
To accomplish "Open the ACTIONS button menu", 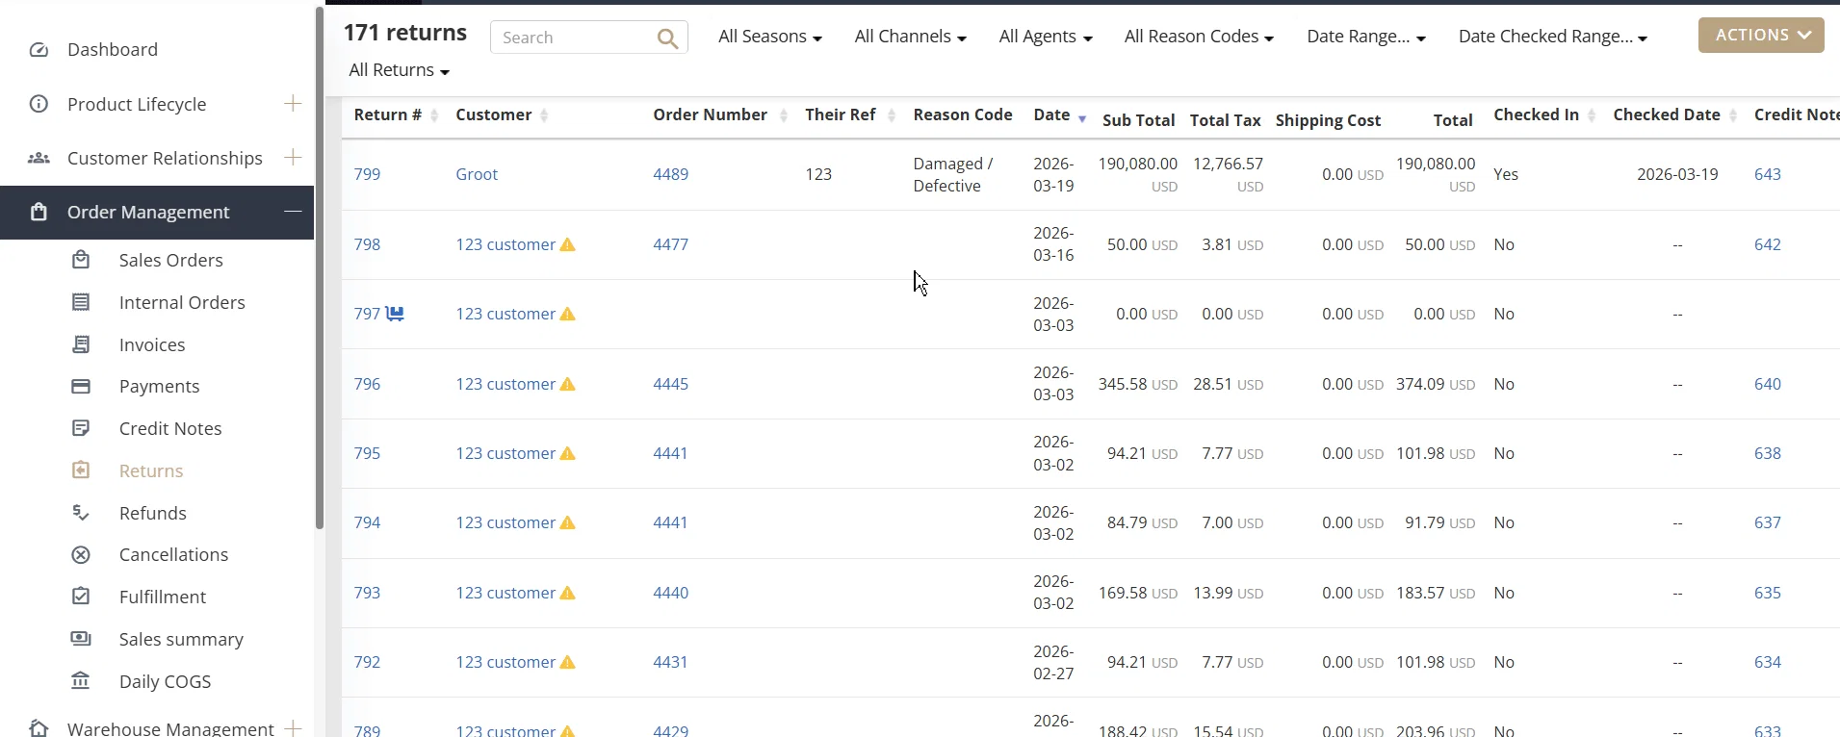I will point(1761,35).
